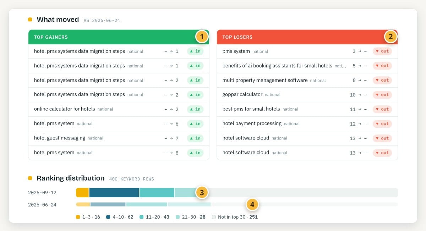Click position change '3 → –' for pms system
The height and width of the screenshot is (231, 426).
(x=360, y=51)
